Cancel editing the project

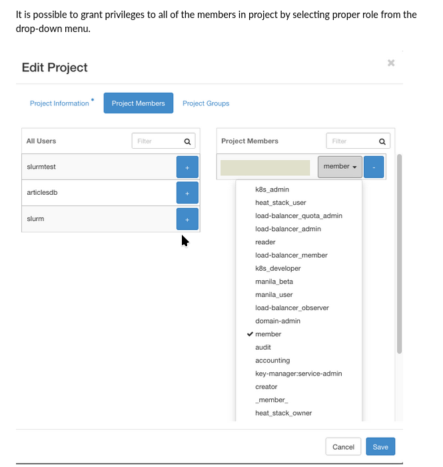[x=343, y=446]
